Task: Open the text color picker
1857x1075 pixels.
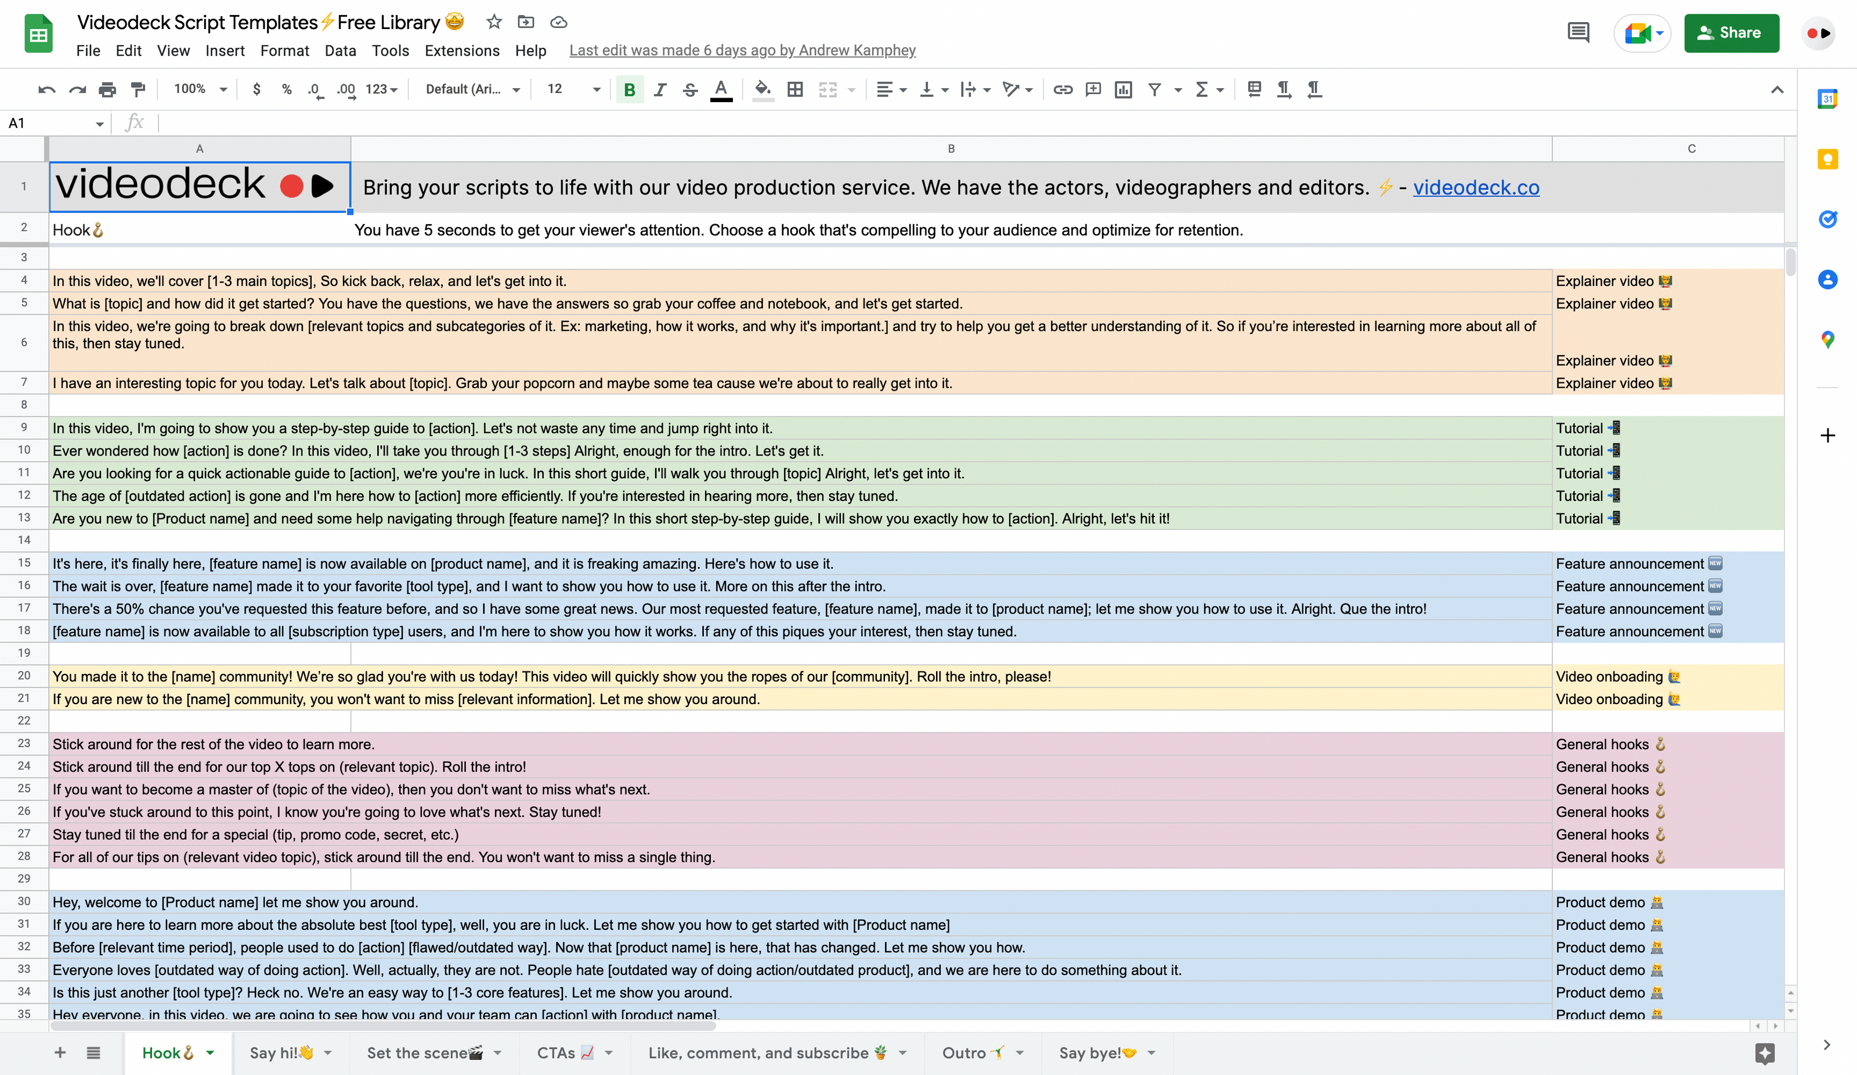Action: pyautogui.click(x=721, y=89)
